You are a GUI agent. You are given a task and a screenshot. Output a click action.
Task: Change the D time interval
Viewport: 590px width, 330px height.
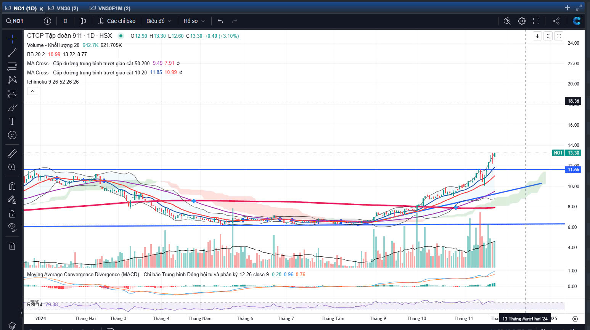pyautogui.click(x=65, y=21)
